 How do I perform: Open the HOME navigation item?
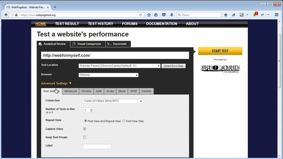tap(41, 23)
